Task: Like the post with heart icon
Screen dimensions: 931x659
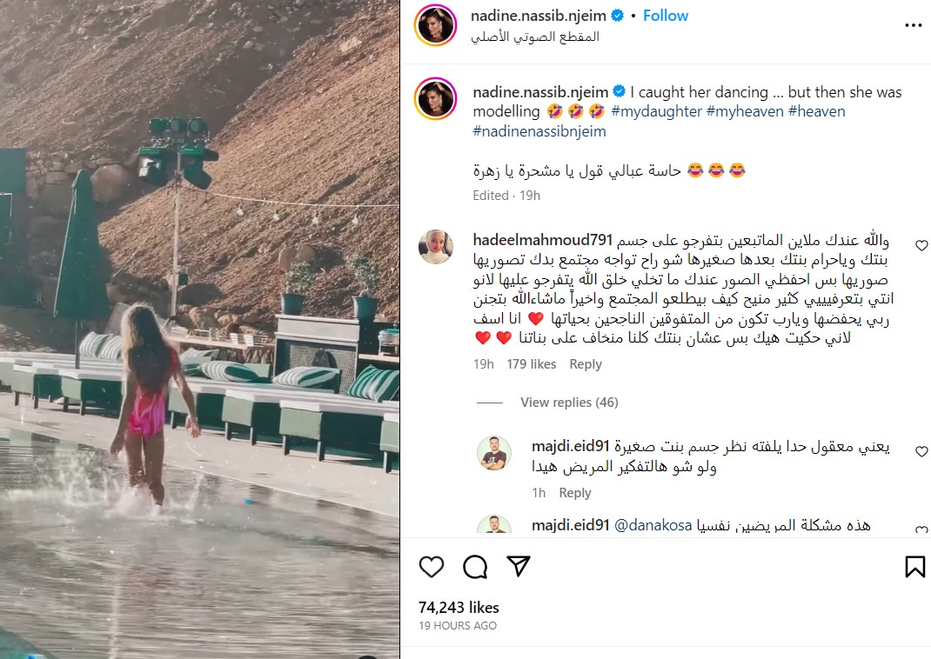Action: (431, 567)
